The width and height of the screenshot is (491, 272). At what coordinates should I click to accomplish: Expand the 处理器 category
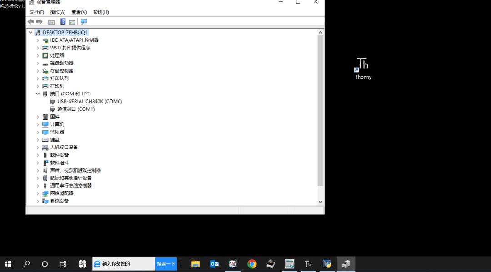tap(38, 55)
